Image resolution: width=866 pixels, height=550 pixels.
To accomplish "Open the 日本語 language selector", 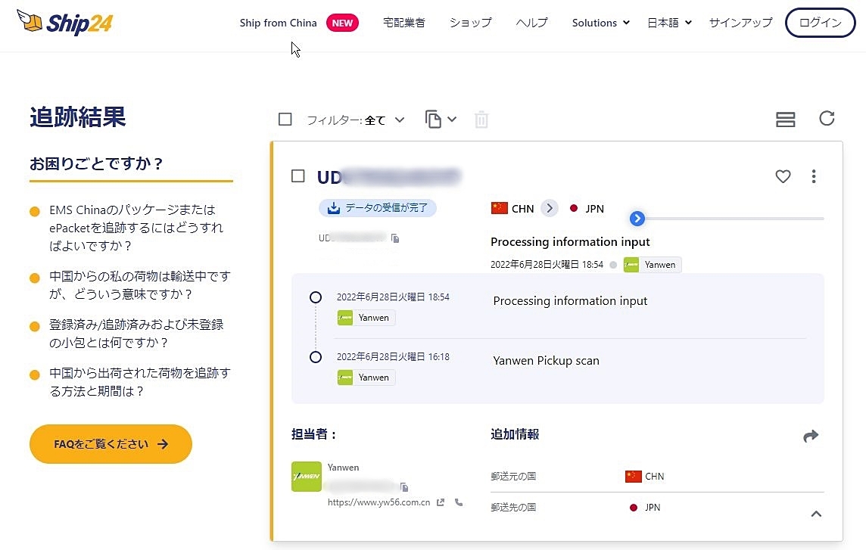I will (669, 23).
